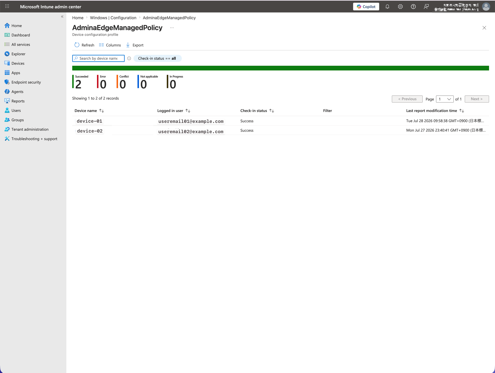The width and height of the screenshot is (495, 373).
Task: Click the info icon beside search
Action: (129, 59)
